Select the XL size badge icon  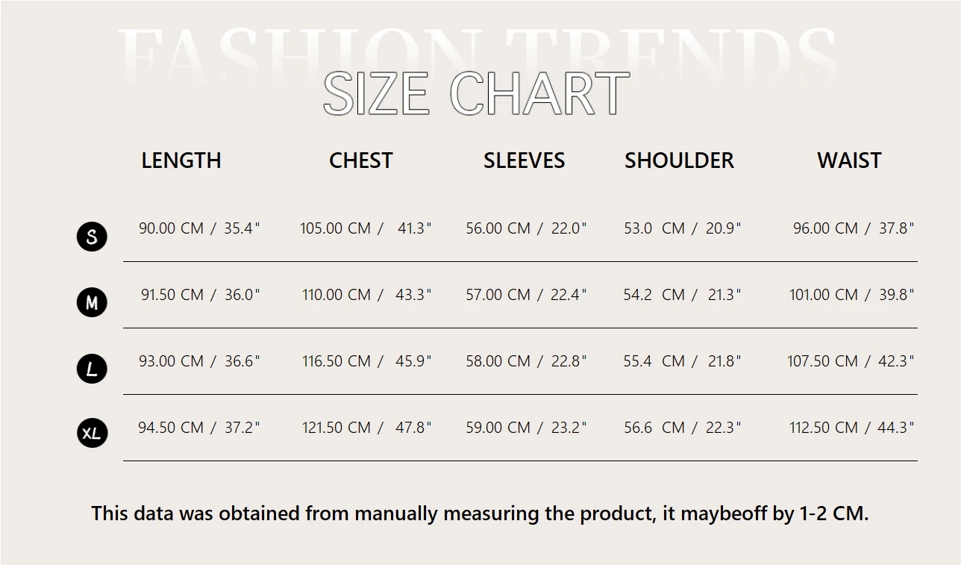(92, 433)
